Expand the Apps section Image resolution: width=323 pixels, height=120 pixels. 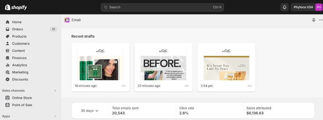coord(55,116)
